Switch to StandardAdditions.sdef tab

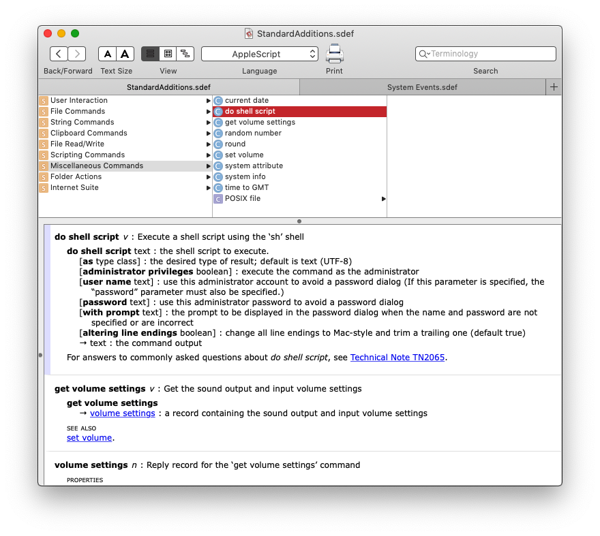[169, 87]
